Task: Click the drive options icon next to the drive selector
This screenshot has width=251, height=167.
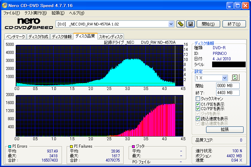Action: [181, 24]
